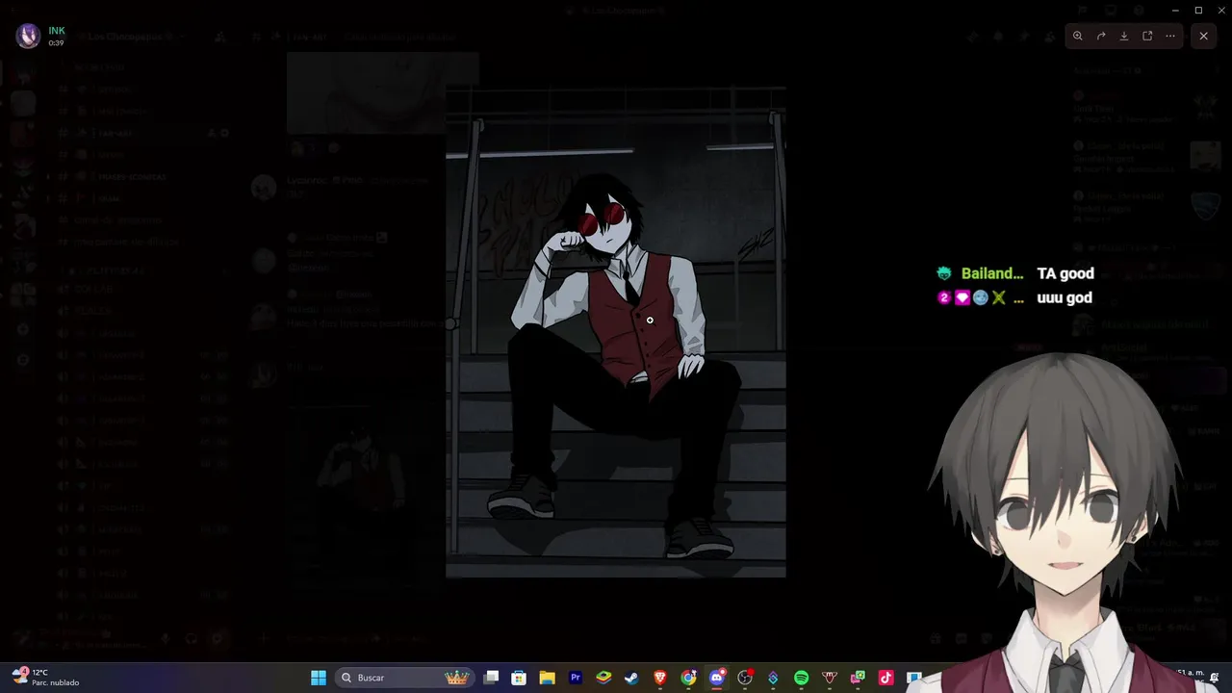Open TikTok app from taskbar

tap(885, 678)
